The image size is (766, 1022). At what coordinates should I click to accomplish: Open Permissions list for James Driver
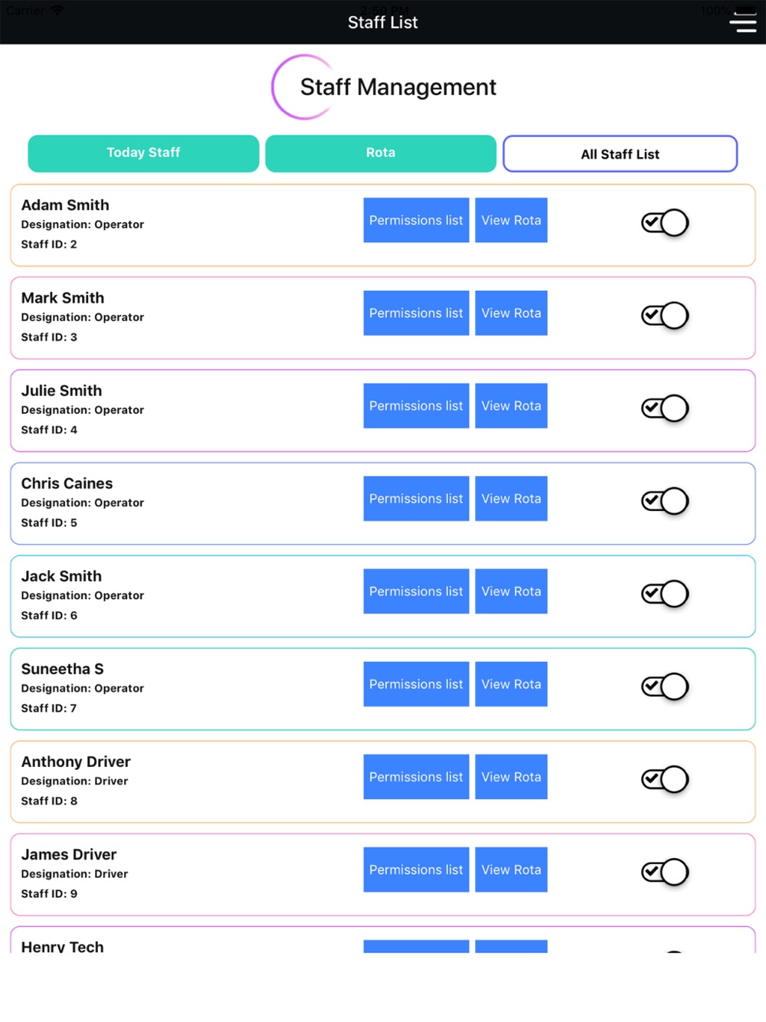416,870
